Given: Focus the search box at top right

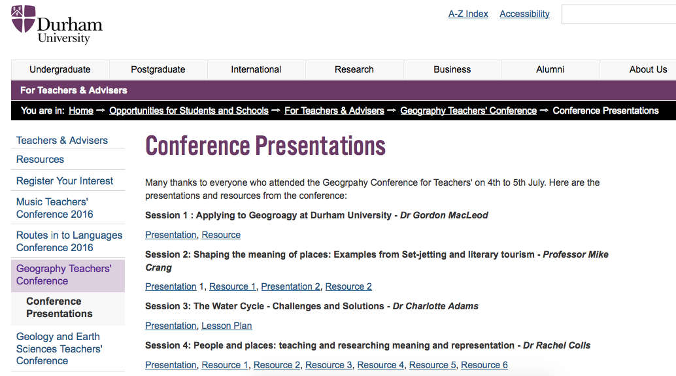Looking at the screenshot, I should [618, 14].
